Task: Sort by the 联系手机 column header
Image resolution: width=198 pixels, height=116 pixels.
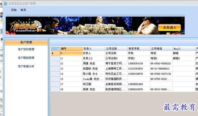Action: 139,48
